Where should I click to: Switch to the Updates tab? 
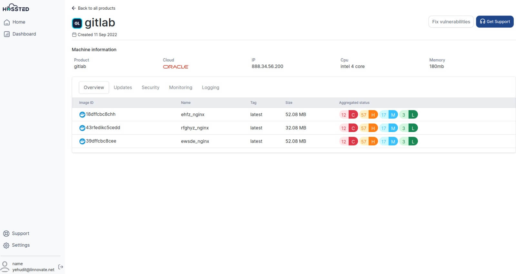click(123, 88)
